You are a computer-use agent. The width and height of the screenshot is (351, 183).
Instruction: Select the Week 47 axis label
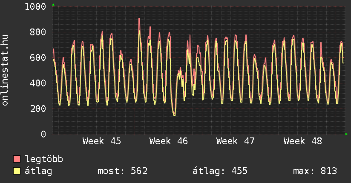[x=236, y=141]
